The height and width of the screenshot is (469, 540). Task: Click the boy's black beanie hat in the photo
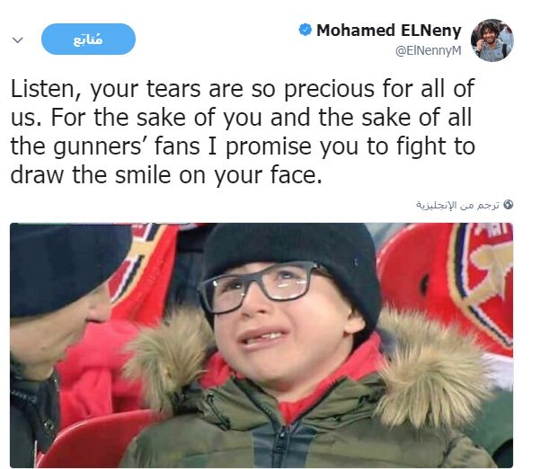291,267
